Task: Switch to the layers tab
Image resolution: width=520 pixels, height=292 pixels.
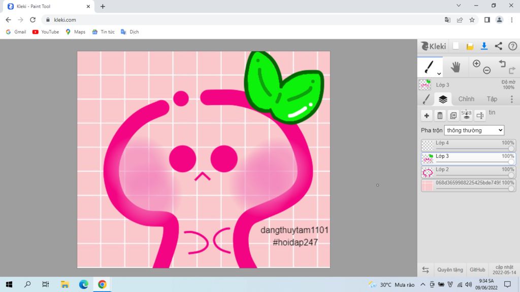Action: (x=443, y=99)
